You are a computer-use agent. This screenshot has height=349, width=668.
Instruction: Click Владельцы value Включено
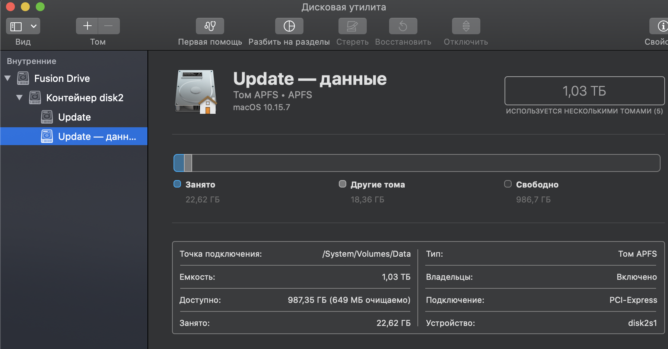[637, 277]
